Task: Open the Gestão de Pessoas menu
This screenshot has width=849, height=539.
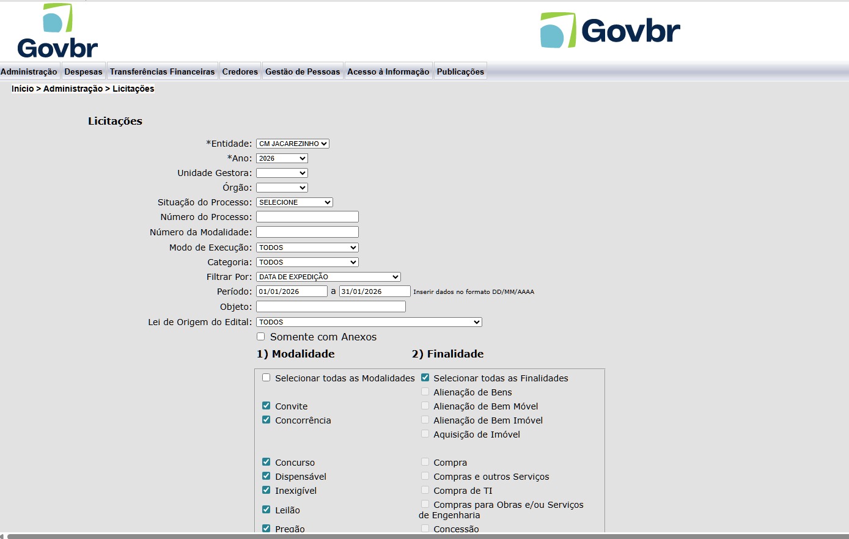Action: click(x=302, y=71)
